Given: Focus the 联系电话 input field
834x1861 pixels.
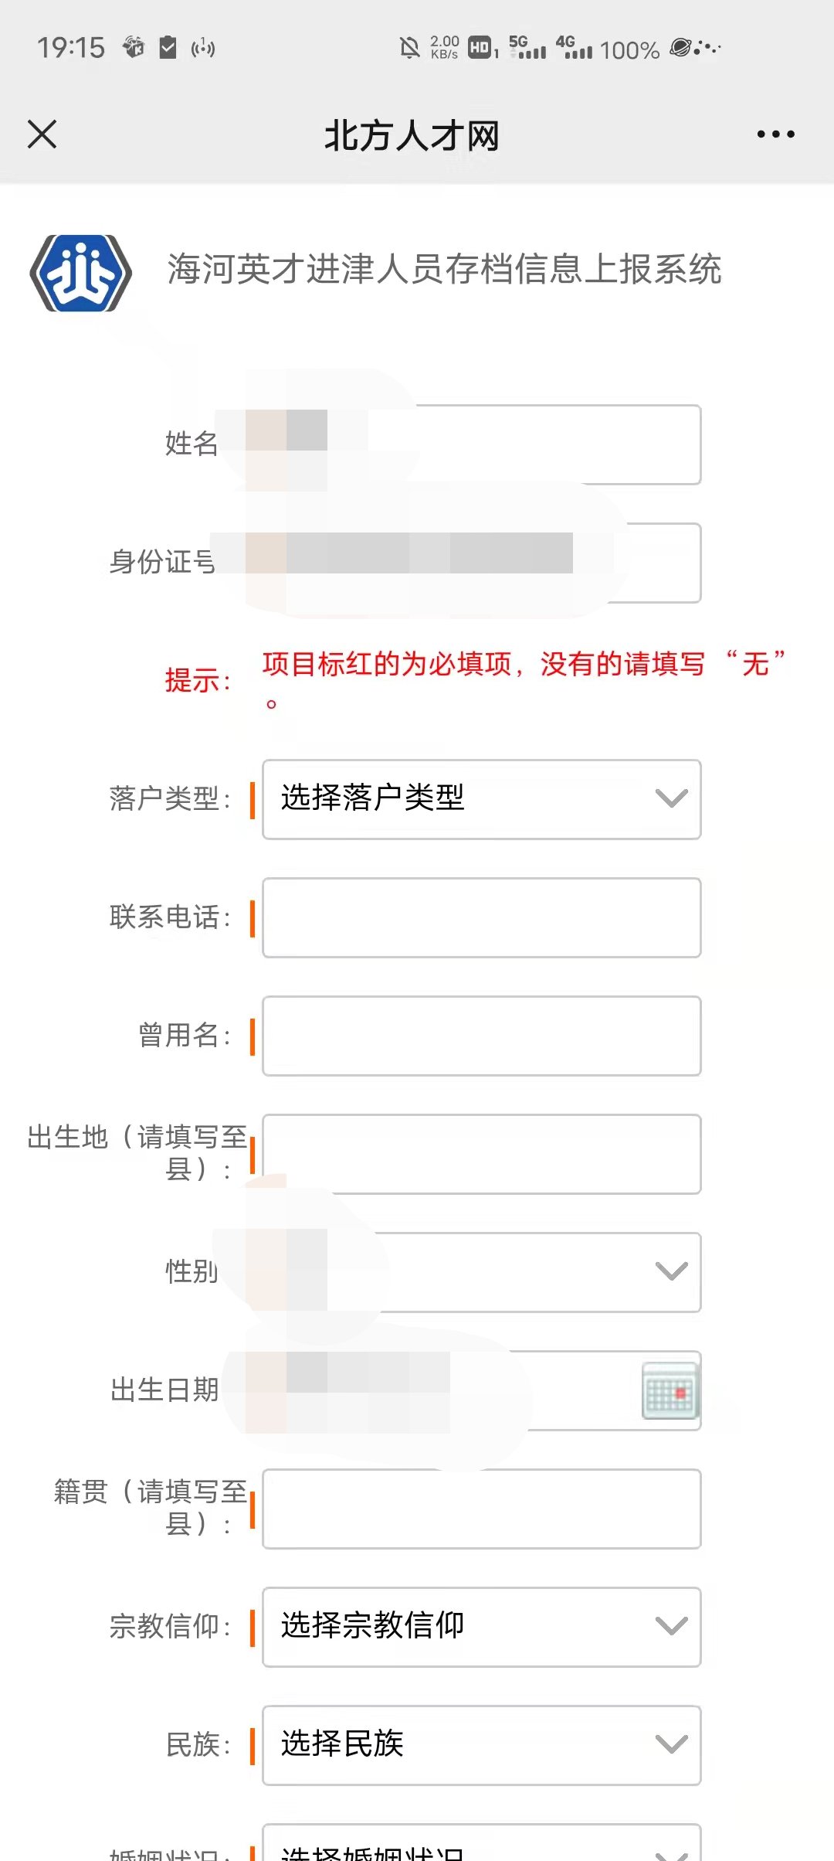Looking at the screenshot, I should click(481, 917).
